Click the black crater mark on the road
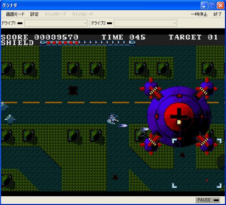This screenshot has height=205, width=226. pyautogui.click(x=73, y=91)
